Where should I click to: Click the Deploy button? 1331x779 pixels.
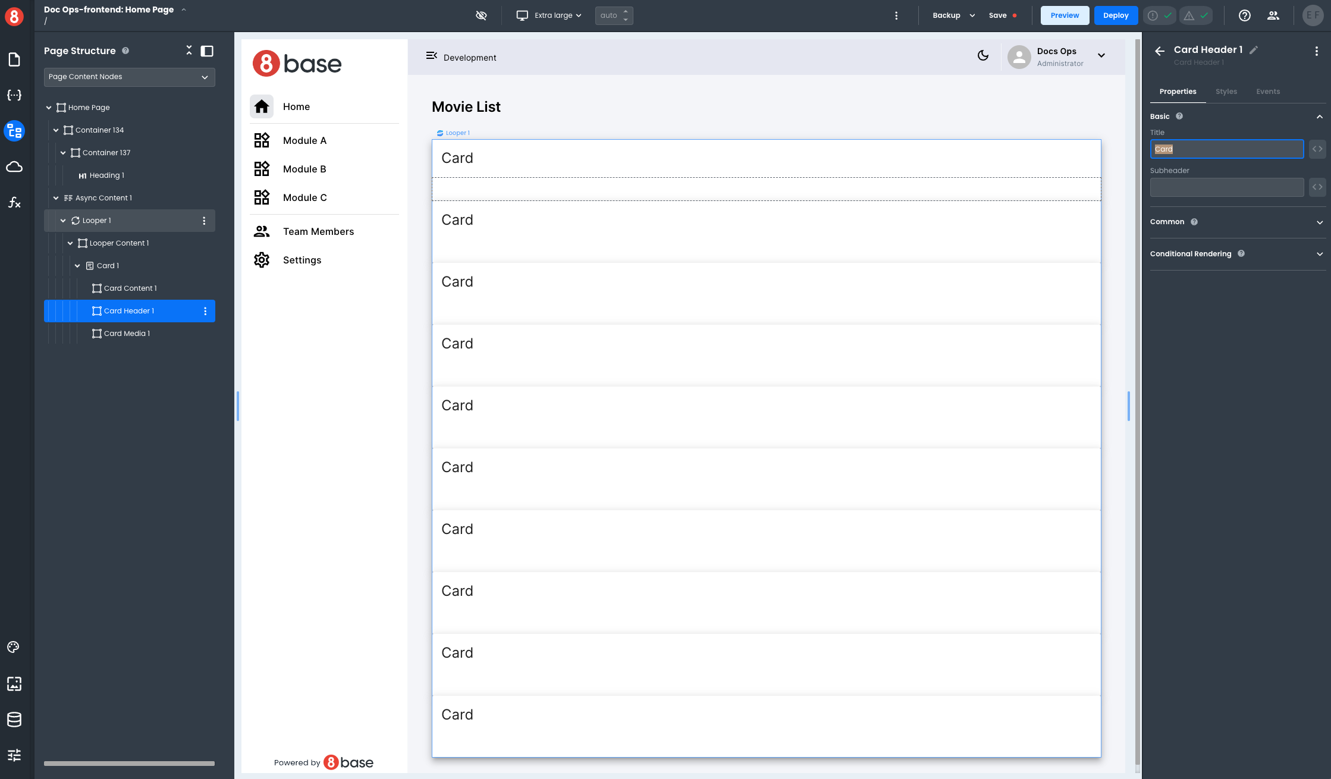1115,15
